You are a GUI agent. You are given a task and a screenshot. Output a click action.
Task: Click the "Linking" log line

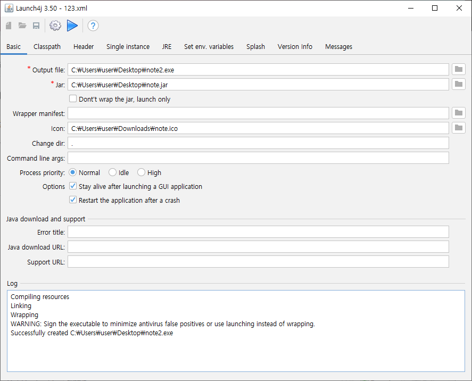21,306
